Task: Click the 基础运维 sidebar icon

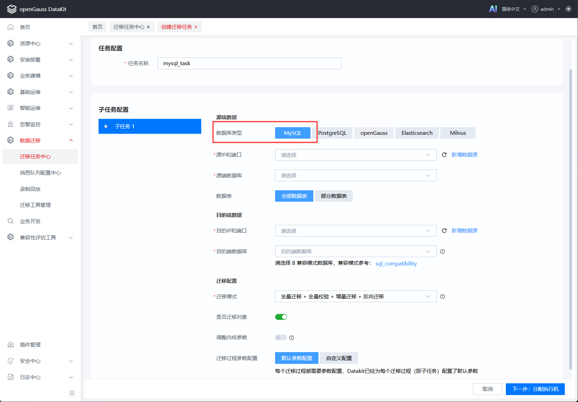Action: (11, 92)
